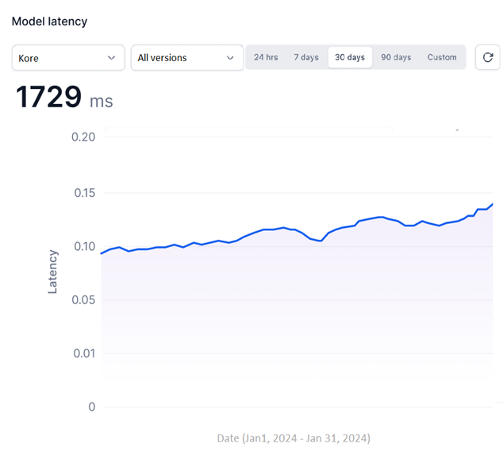Click the chevron arrow in the Kore selector
This screenshot has width=503, height=459.
click(111, 58)
